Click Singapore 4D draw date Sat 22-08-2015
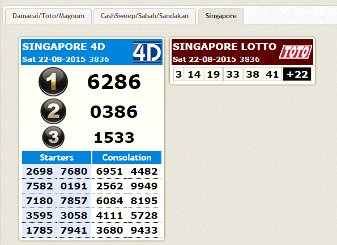The height and width of the screenshot is (245, 337). click(54, 59)
